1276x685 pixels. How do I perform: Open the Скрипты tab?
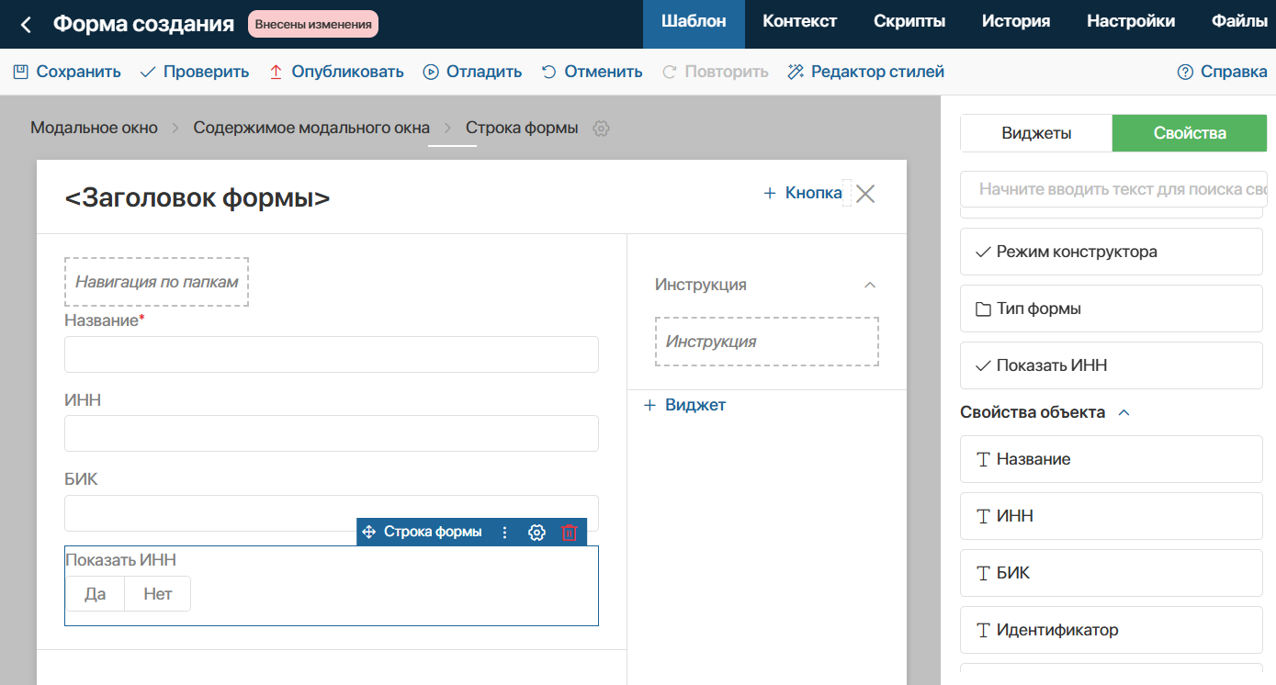tap(909, 21)
